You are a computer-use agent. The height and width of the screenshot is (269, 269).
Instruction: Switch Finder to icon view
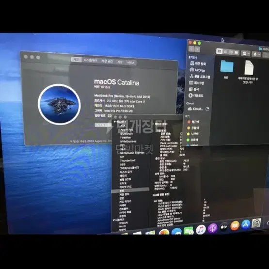(x=219, y=51)
